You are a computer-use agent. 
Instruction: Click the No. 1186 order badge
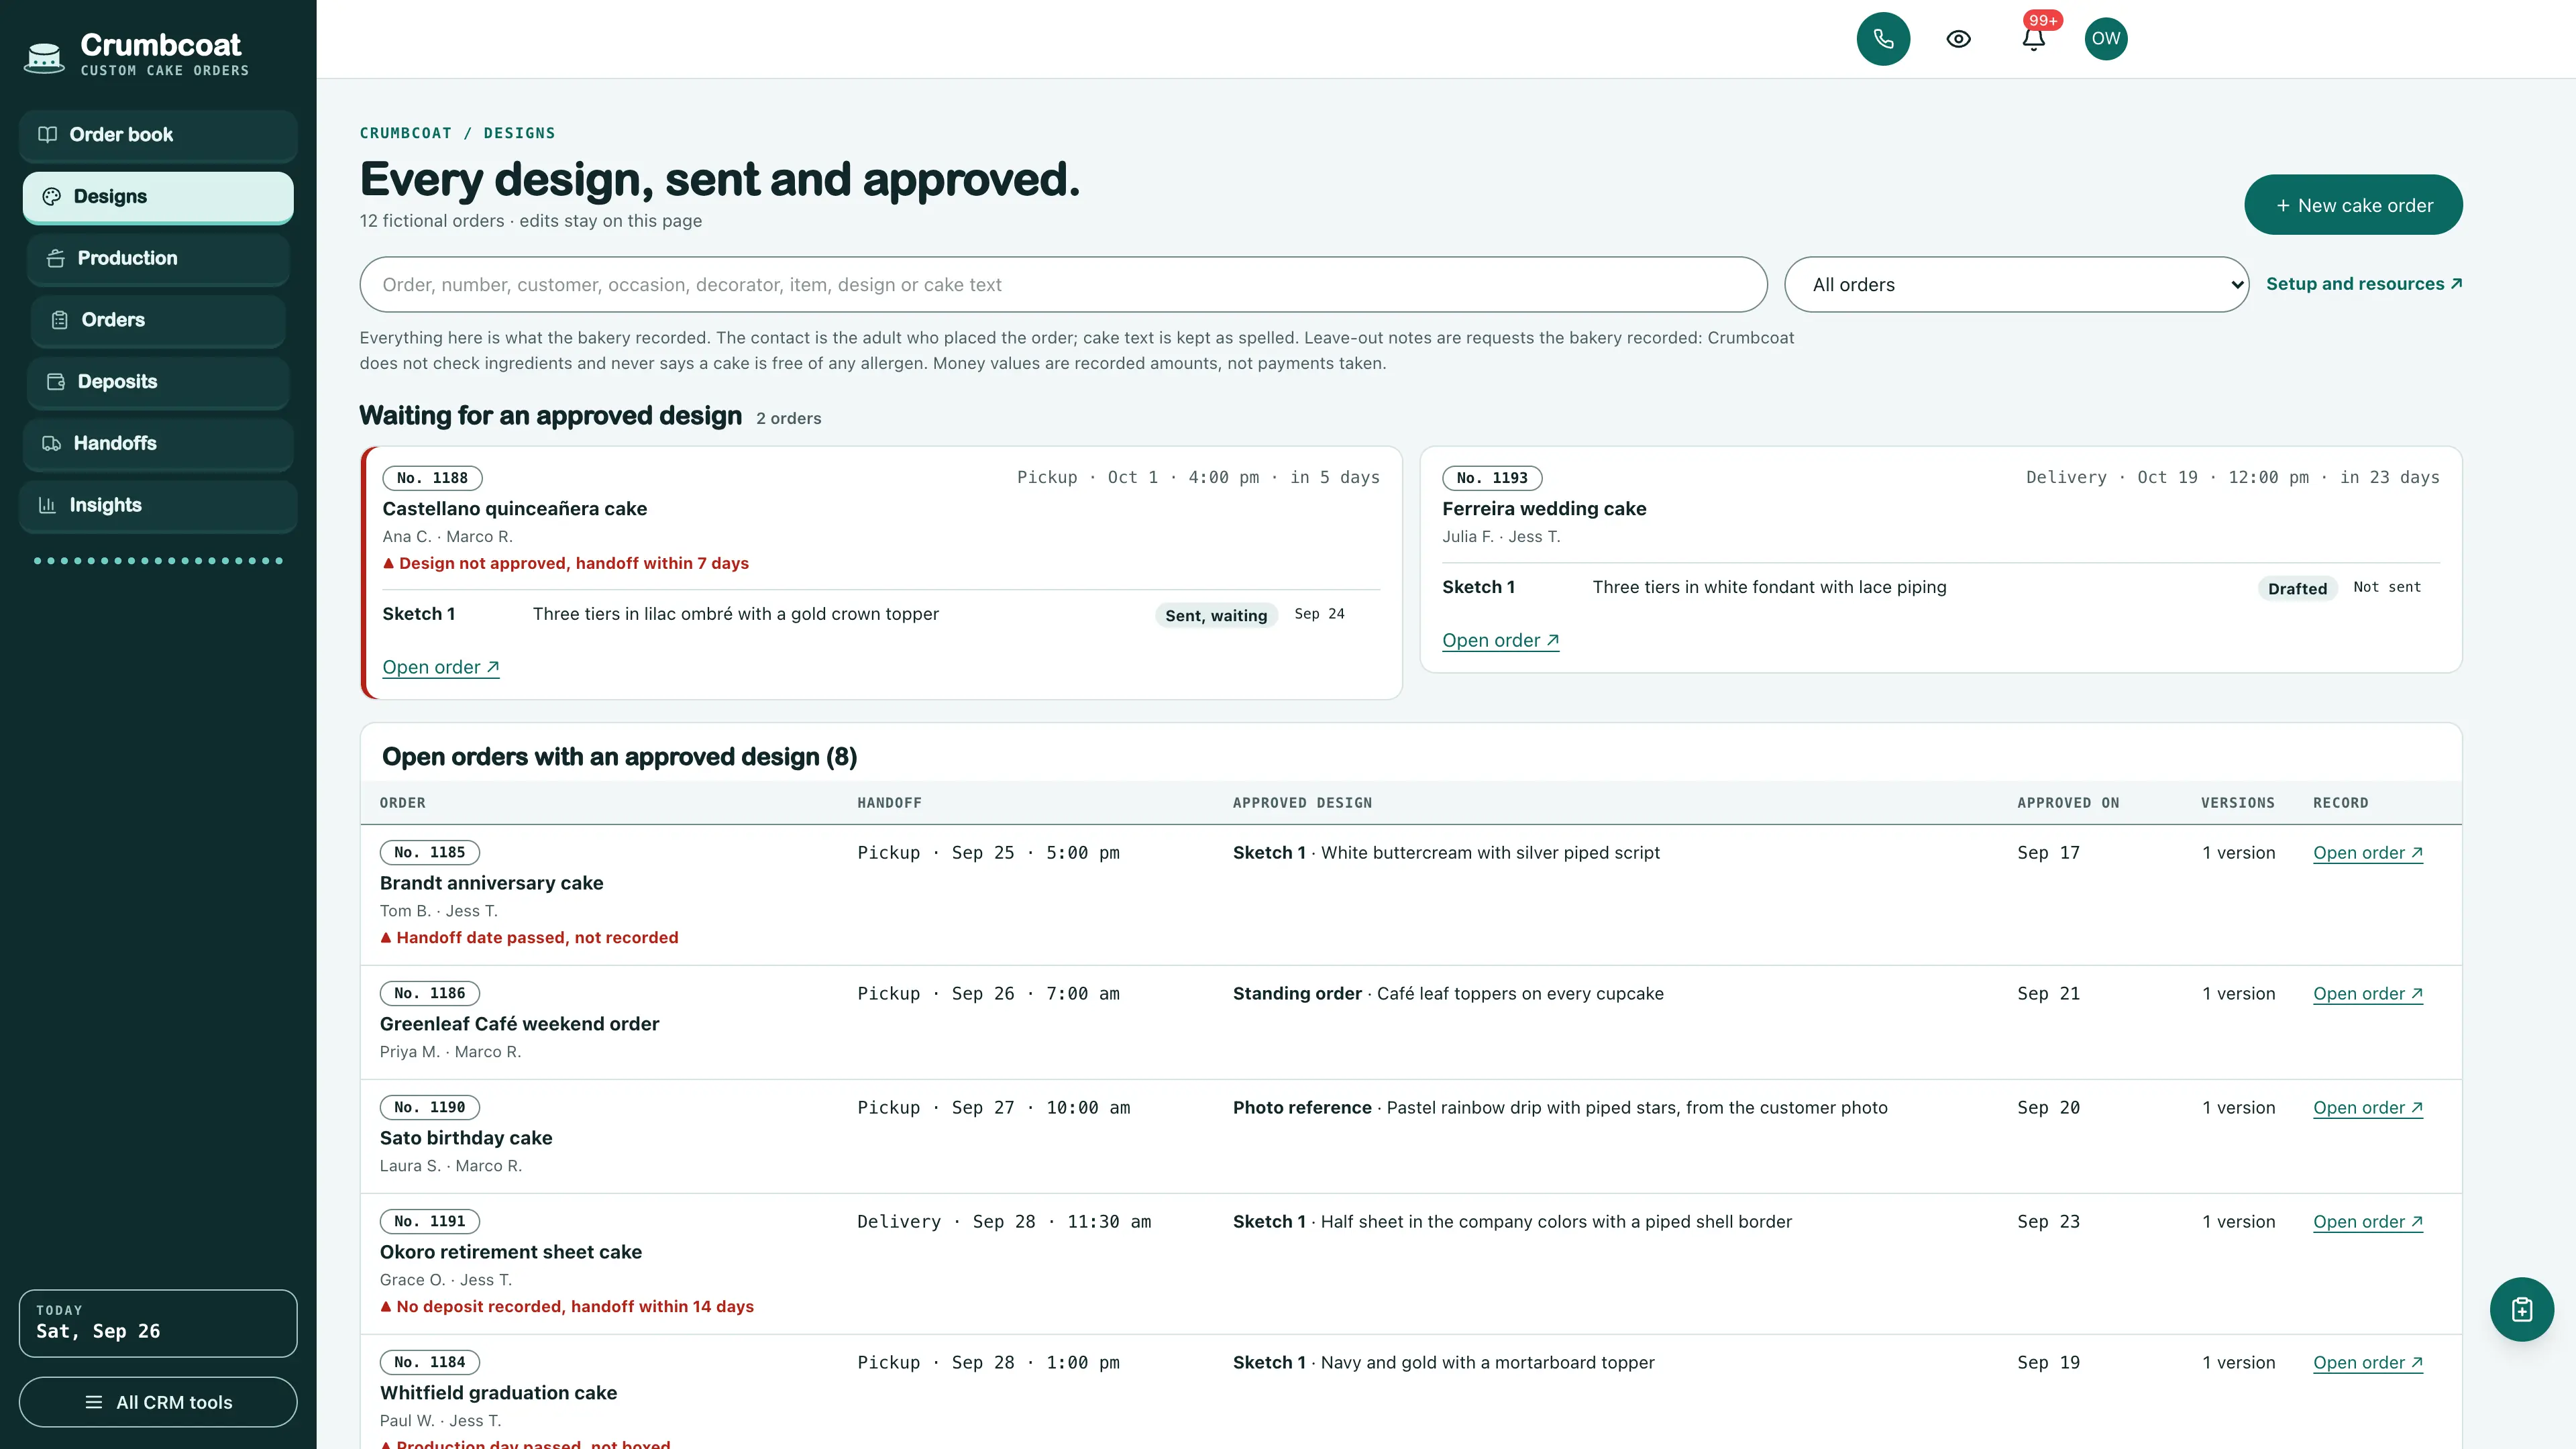coord(429,993)
